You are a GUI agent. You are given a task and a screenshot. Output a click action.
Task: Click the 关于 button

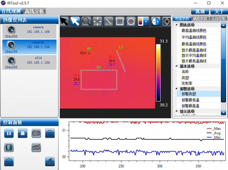(x=217, y=11)
